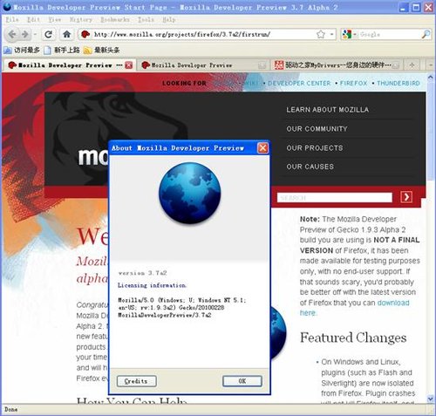Open the File menu
This screenshot has width=436, height=416.
[12, 20]
